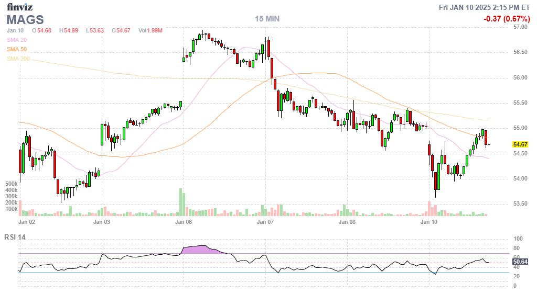Viewport: 537px width, 294px height.
Task: Click the Vol 1.99M readout
Action: coord(150,31)
